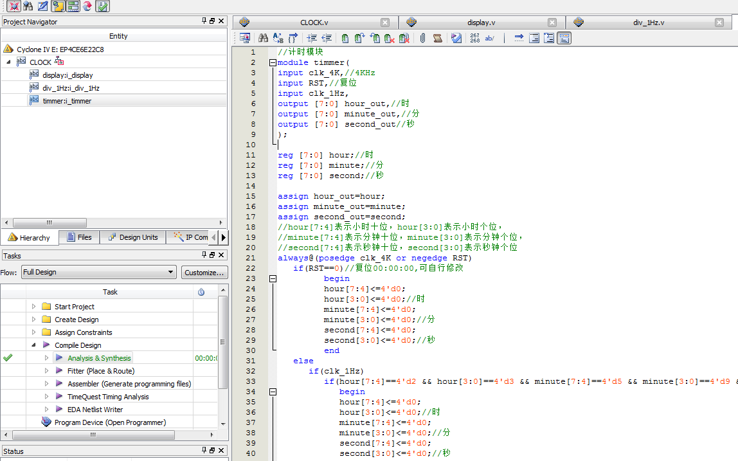The width and height of the screenshot is (738, 461).
Task: Click the blue arrow Go to line icon
Action: (x=519, y=38)
